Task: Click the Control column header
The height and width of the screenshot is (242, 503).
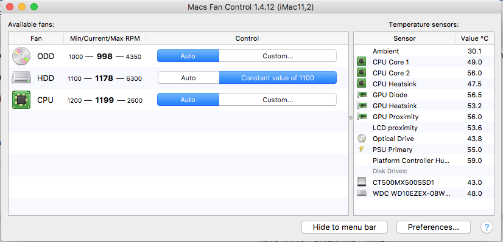Action: (247, 38)
